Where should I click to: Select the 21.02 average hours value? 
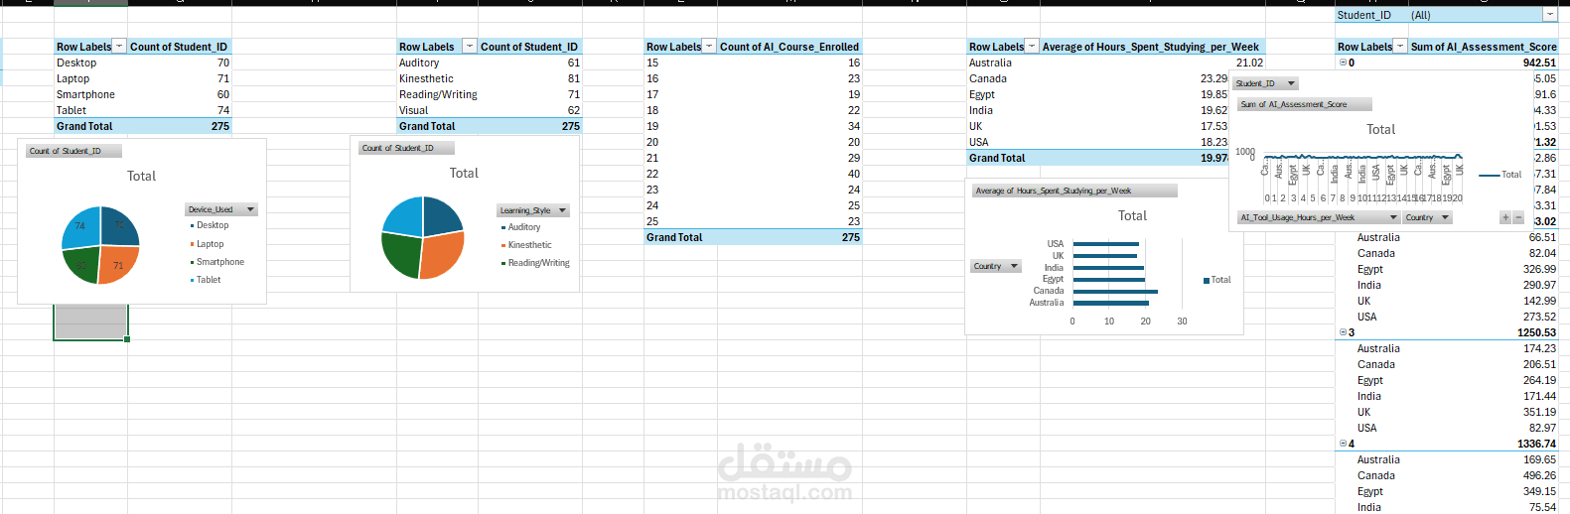(1152, 63)
